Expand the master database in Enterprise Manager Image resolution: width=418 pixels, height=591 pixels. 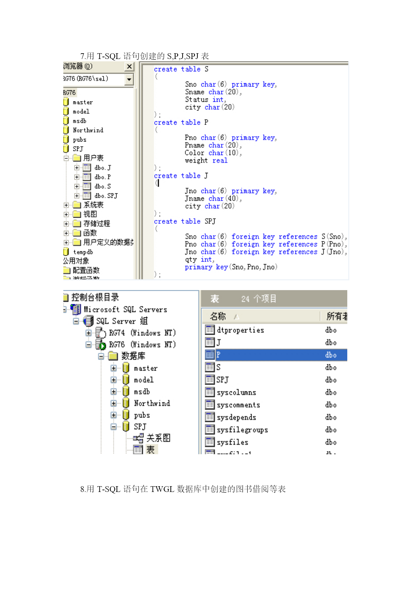click(114, 368)
